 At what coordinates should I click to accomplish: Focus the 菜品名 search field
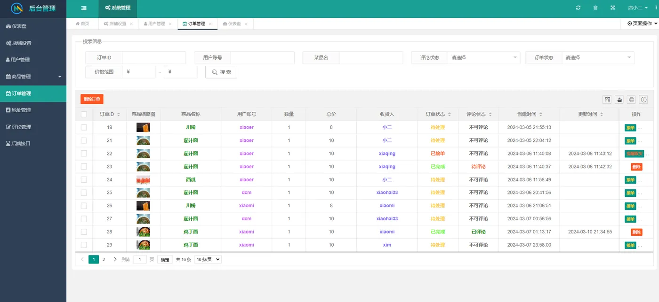(371, 58)
